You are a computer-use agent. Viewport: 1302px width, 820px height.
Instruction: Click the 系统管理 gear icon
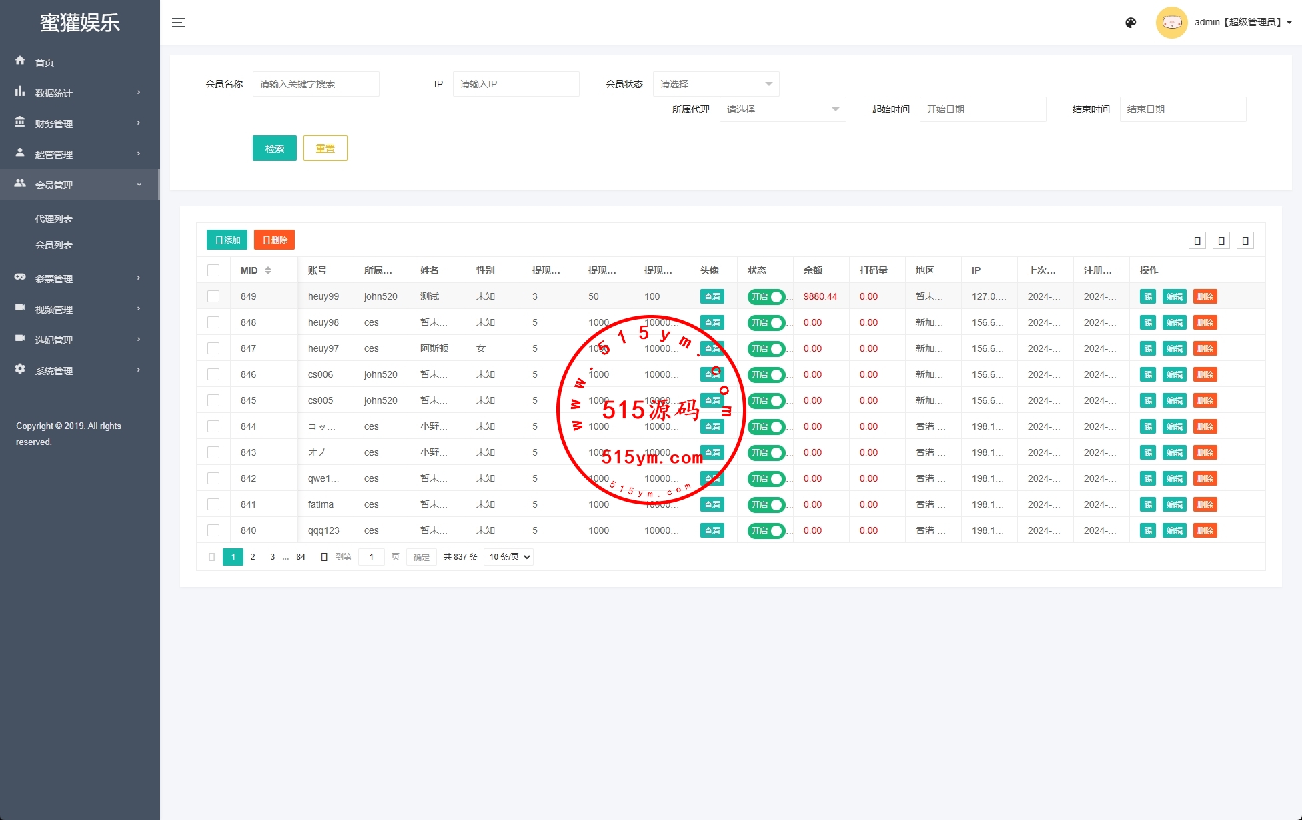pos(20,369)
